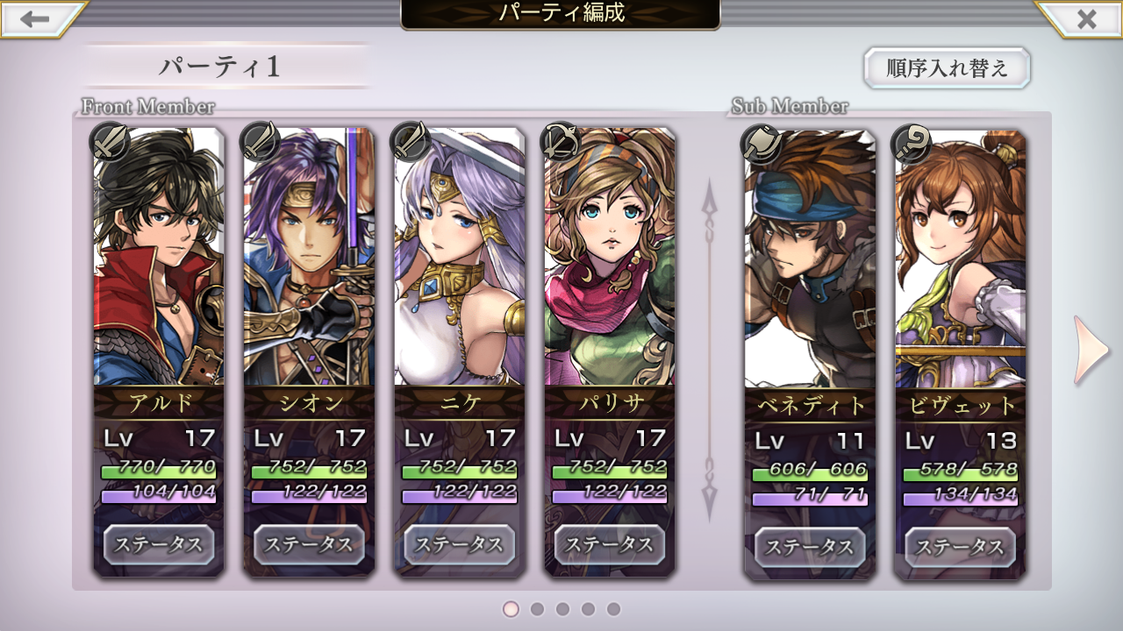Viewport: 1123px width, 631px height.
Task: Tap パリサ's bow weapon icon
Action: click(561, 142)
